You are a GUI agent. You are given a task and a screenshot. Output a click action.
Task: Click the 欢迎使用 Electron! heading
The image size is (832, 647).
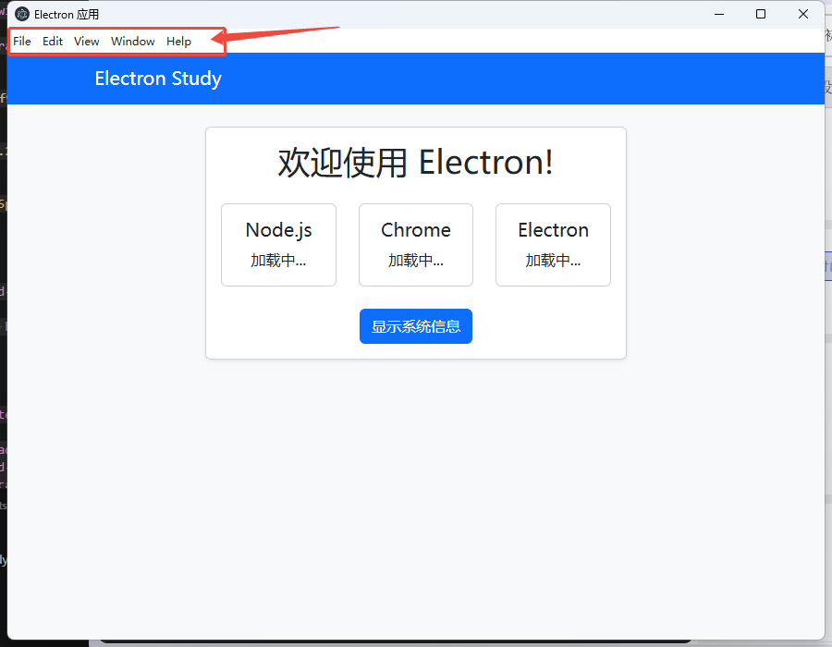coord(416,163)
